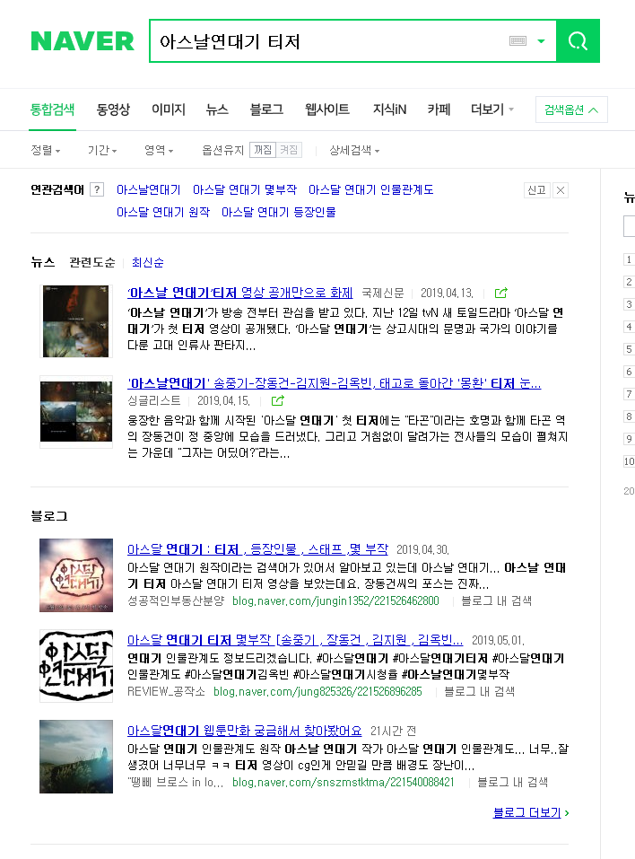Collapse the 검색옵션 panel
This screenshot has height=859, width=635.
(571, 110)
